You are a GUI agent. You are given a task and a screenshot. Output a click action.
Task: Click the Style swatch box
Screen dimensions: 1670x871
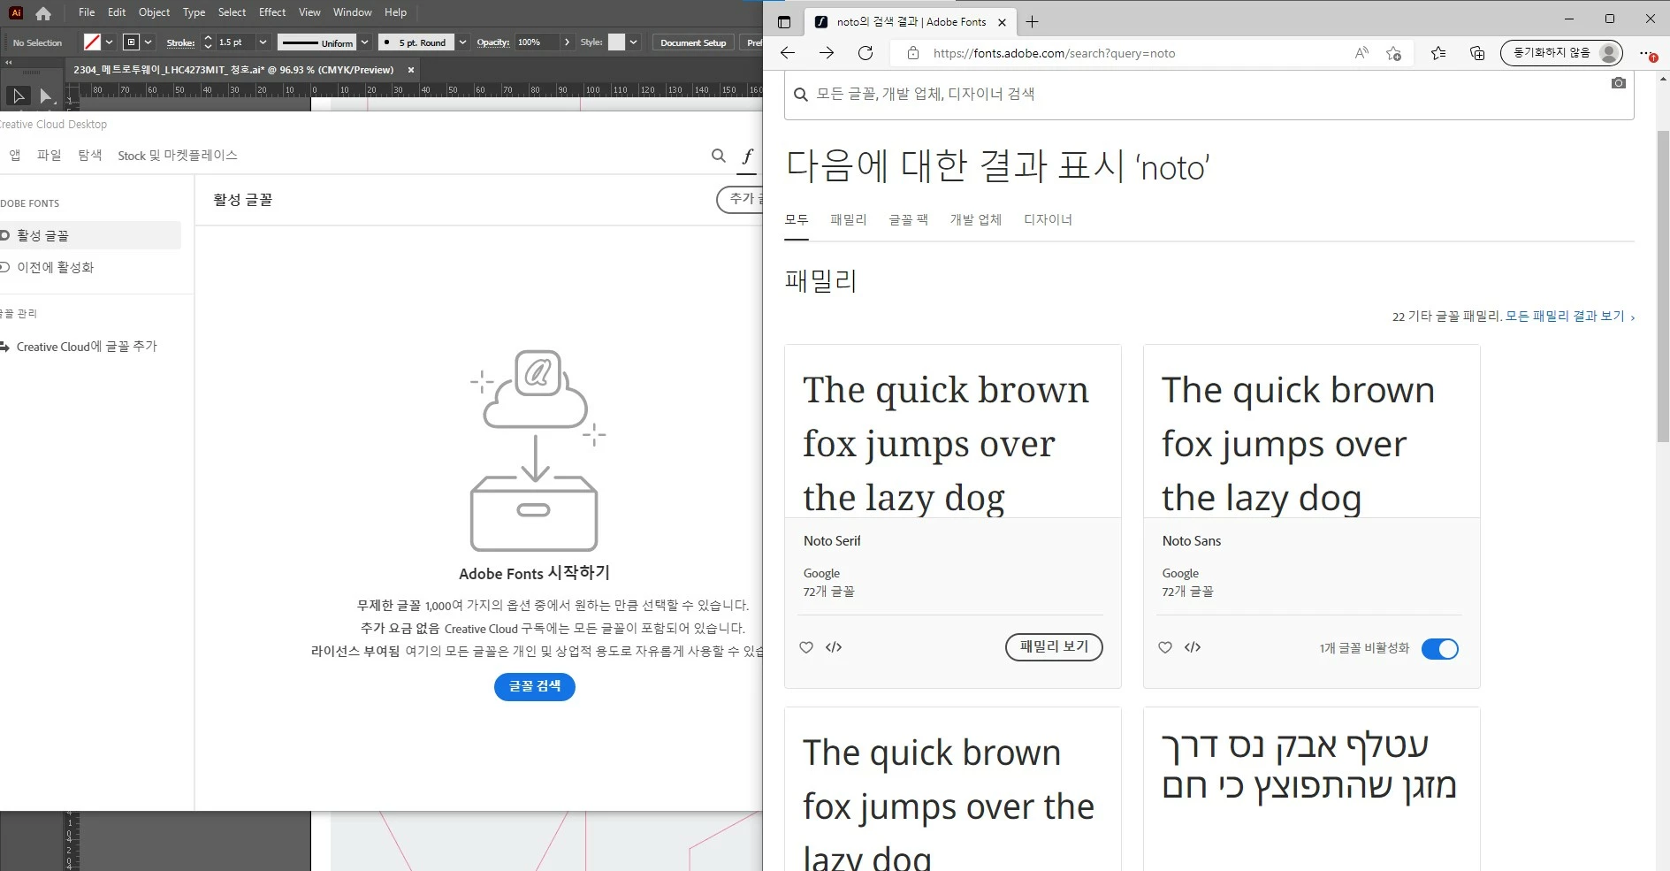point(616,42)
